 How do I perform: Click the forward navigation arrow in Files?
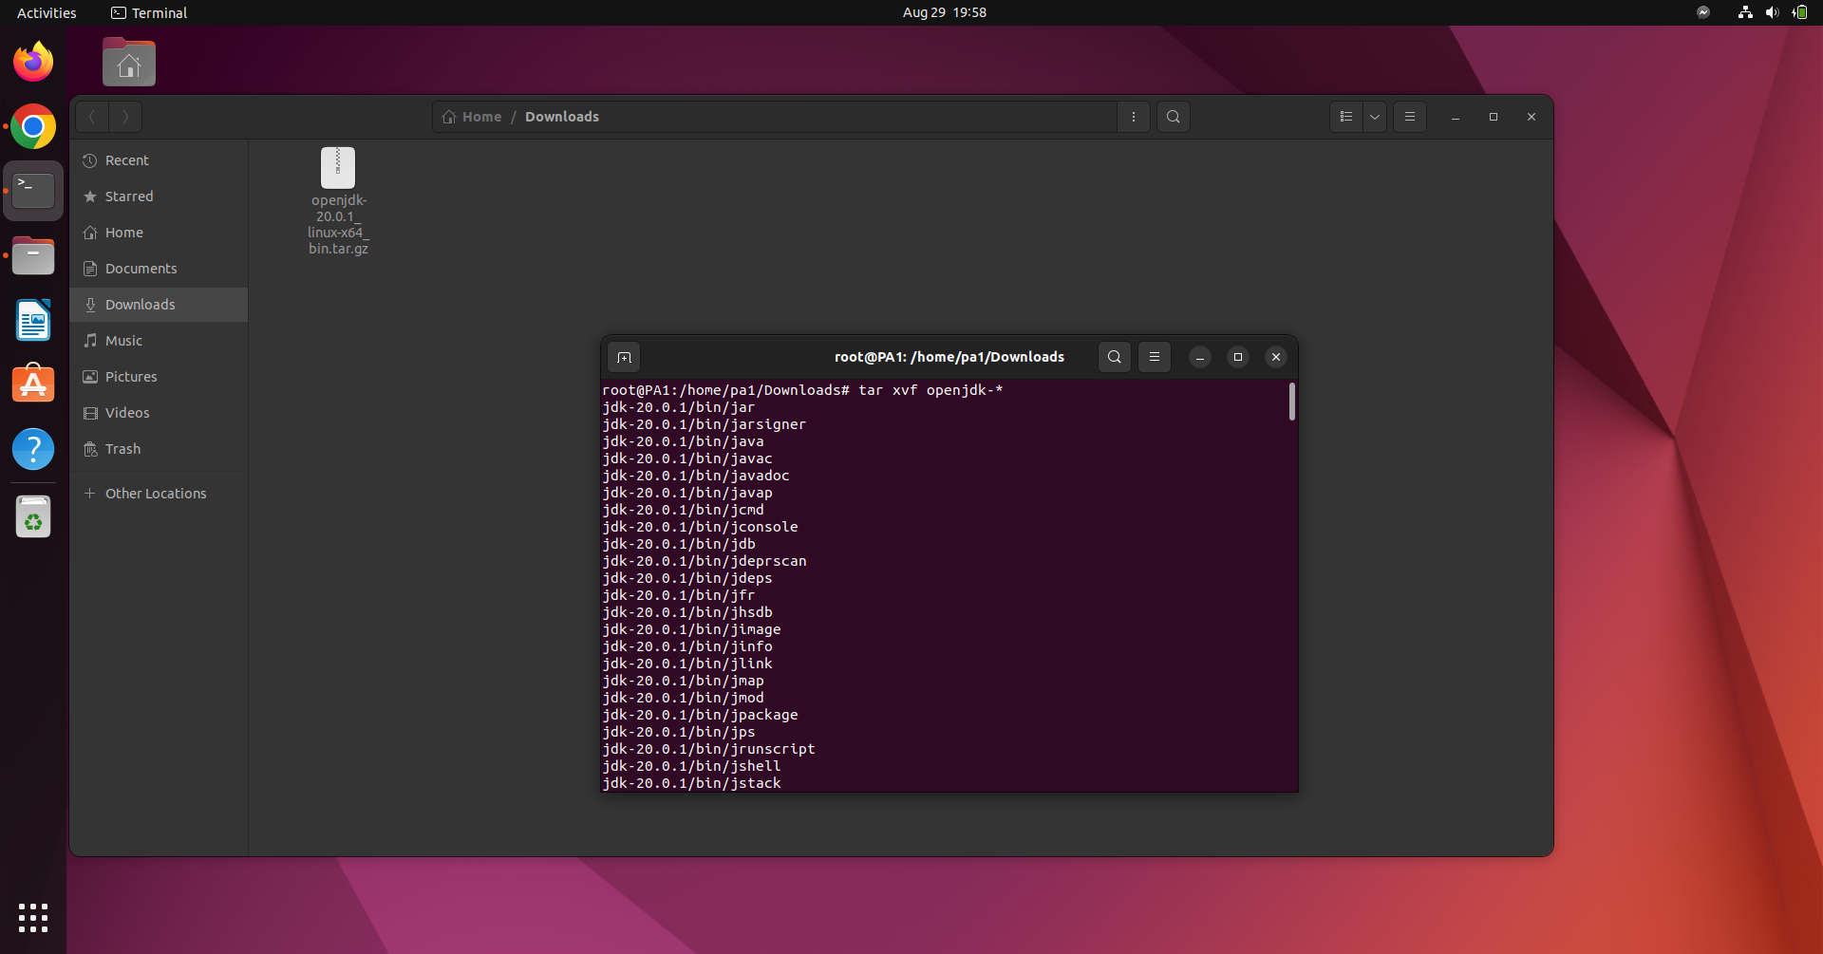pos(125,116)
